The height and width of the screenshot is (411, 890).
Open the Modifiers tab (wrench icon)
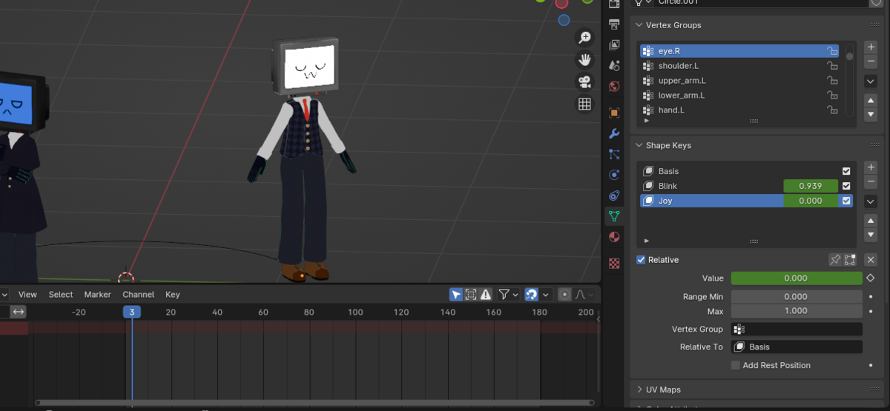(x=614, y=134)
